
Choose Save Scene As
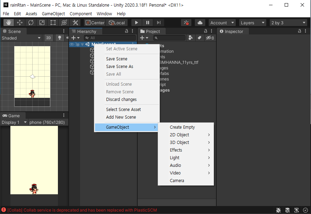pyautogui.click(x=126, y=67)
